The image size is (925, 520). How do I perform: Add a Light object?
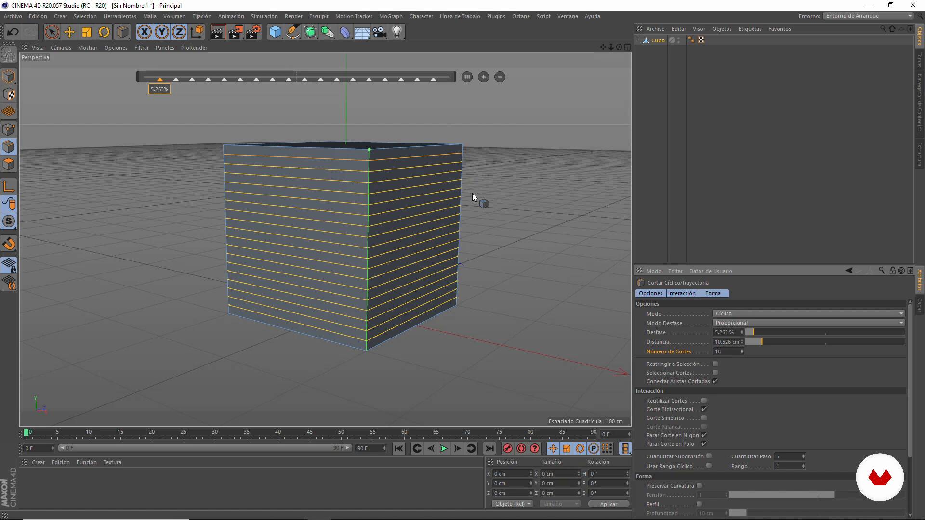397,32
